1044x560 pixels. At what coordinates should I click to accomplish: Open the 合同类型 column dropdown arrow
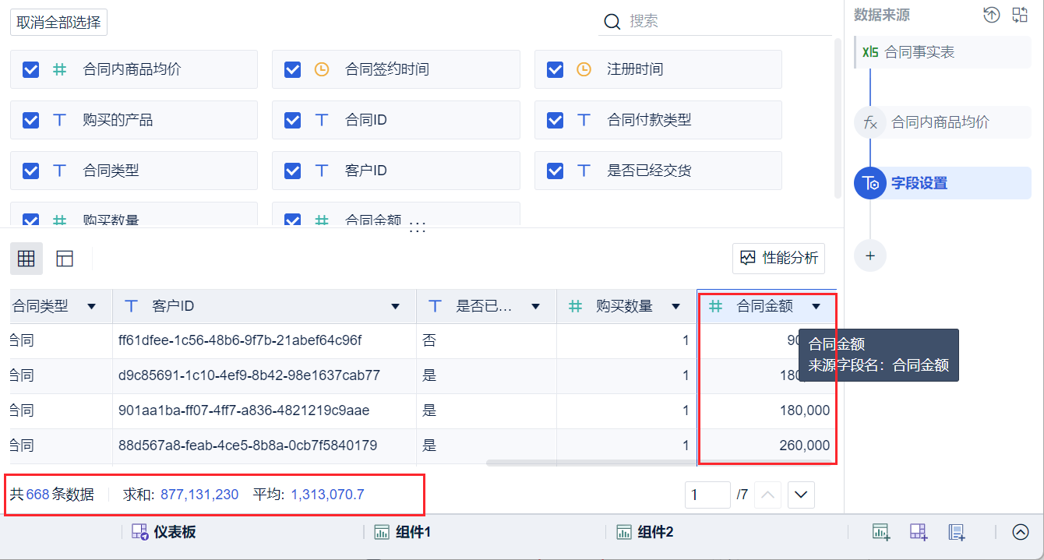(91, 307)
